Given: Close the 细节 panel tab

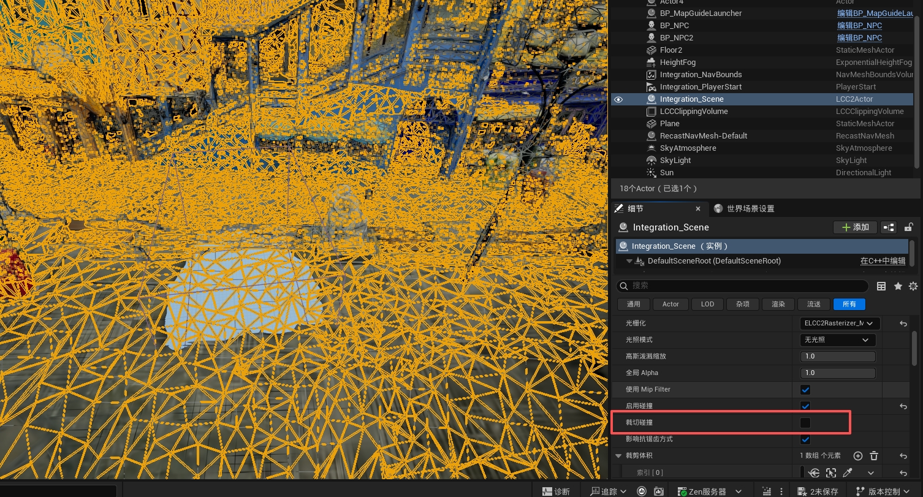Looking at the screenshot, I should point(697,209).
